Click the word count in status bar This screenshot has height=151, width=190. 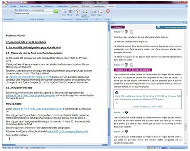[19, 148]
